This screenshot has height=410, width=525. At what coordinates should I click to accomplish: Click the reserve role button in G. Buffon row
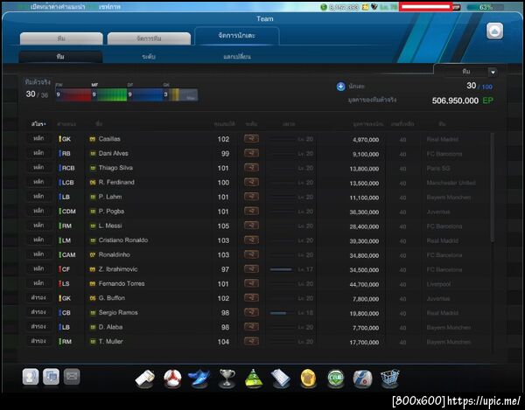(x=38, y=297)
